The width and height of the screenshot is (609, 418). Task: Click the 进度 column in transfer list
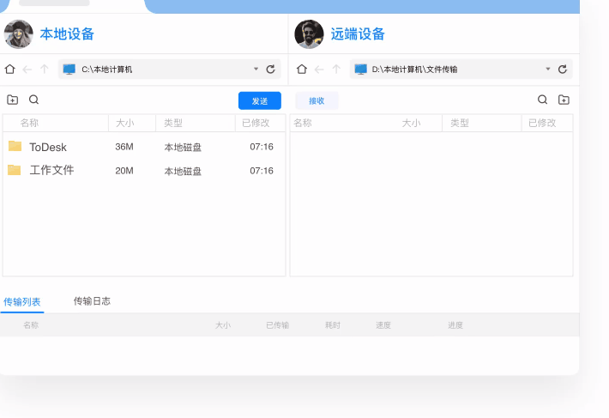[x=455, y=325]
